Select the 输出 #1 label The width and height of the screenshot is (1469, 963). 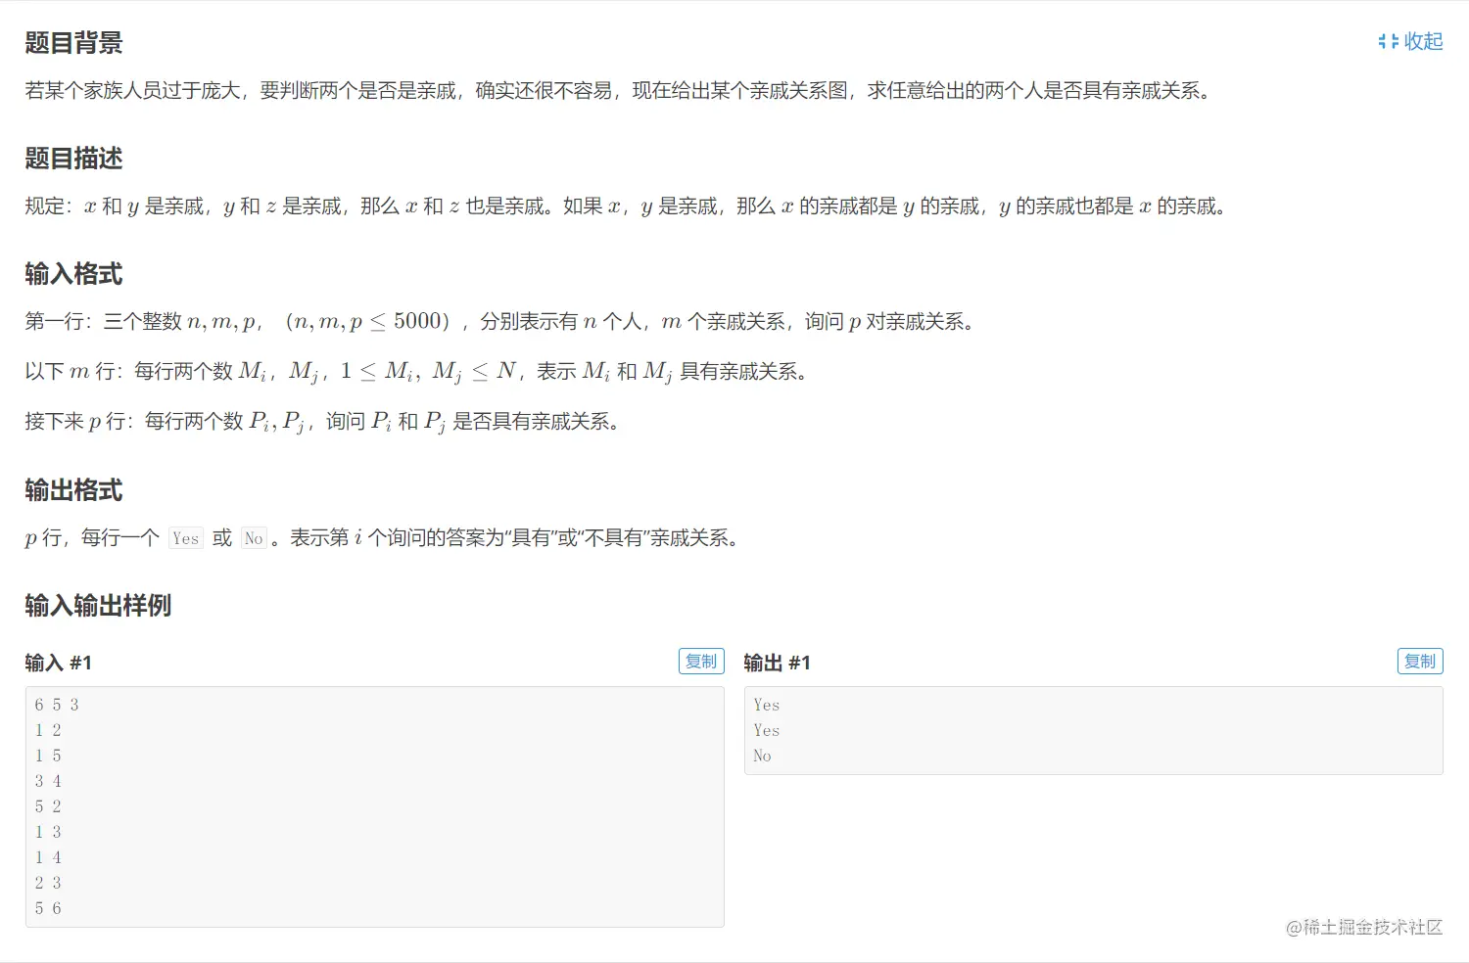tap(776, 662)
